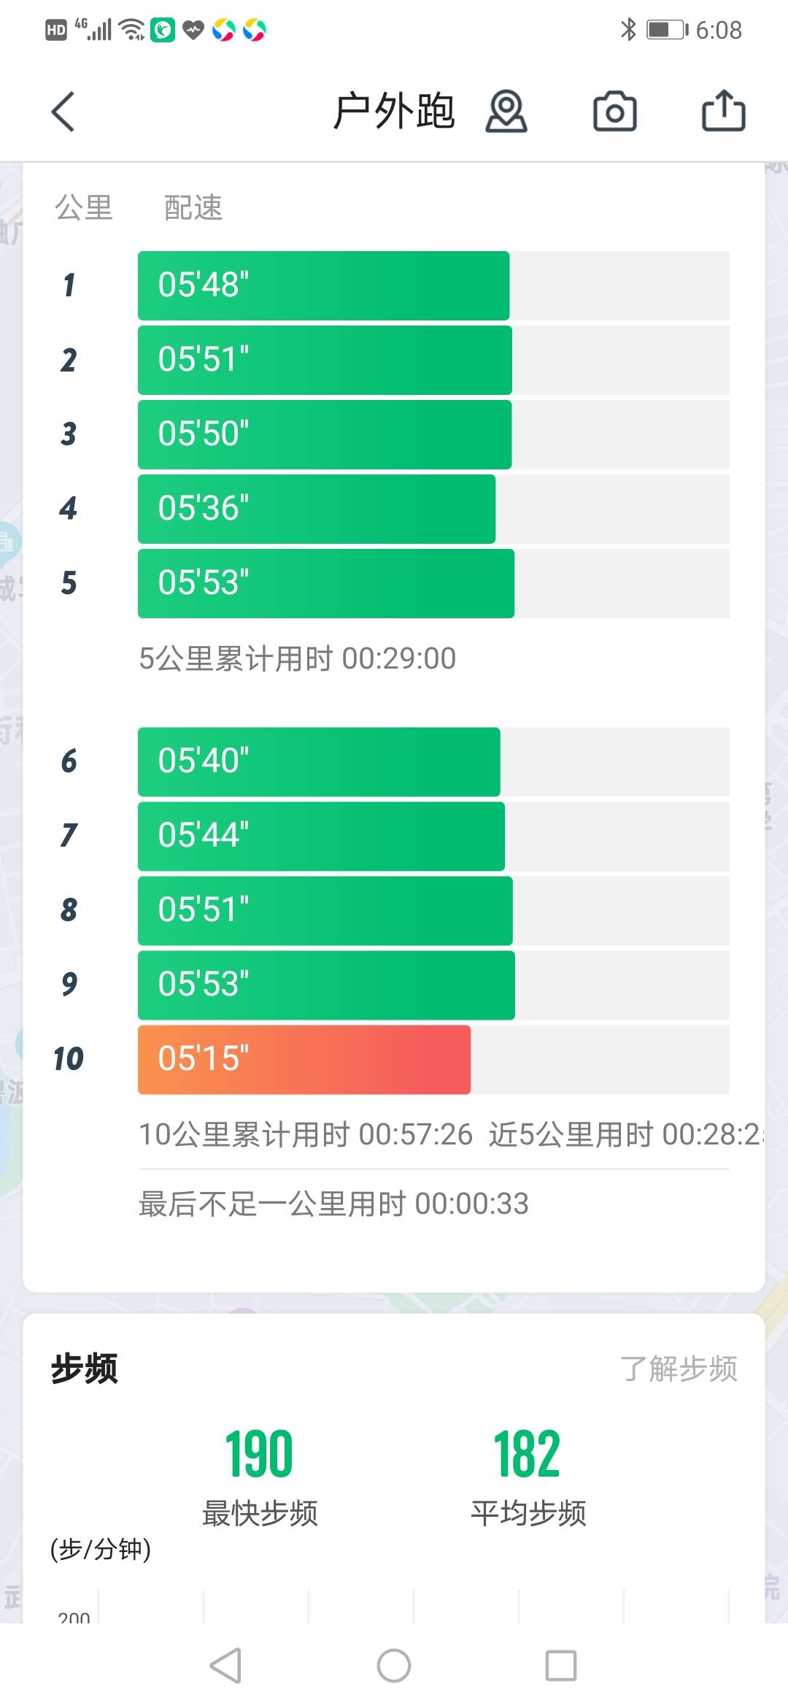Viewport: 788px width, 1708px height.
Task: Tap the 10公里累计用时 summary text
Action: point(306,1134)
